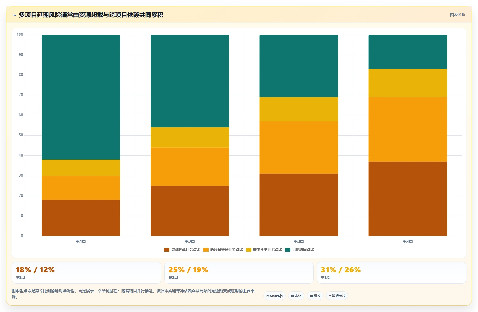478x312 pixels.
Task: Open the 25% / 19% 第2周 stat card
Action: (x=239, y=273)
